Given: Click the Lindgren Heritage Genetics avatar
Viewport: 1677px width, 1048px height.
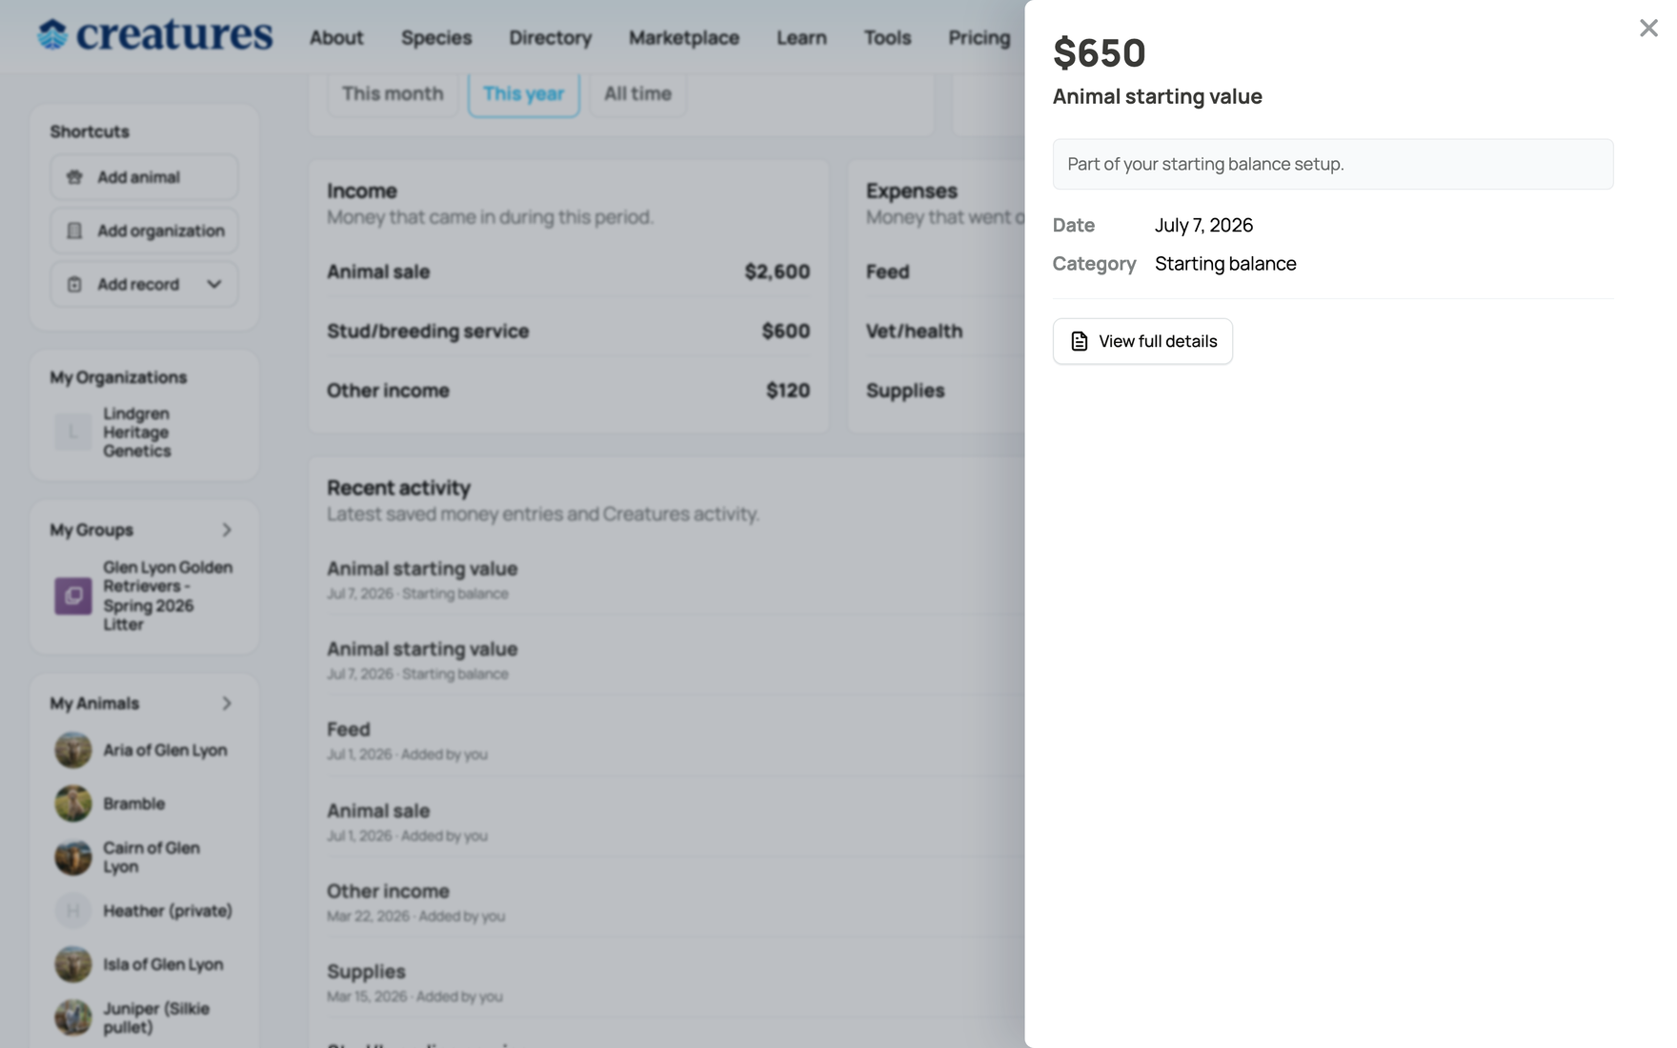Looking at the screenshot, I should pos(73,432).
